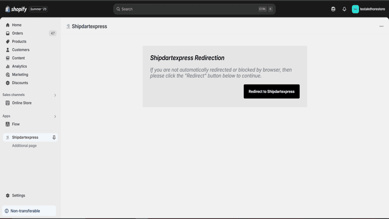Click the Orders inbox icon
389x219 pixels.
[8, 33]
